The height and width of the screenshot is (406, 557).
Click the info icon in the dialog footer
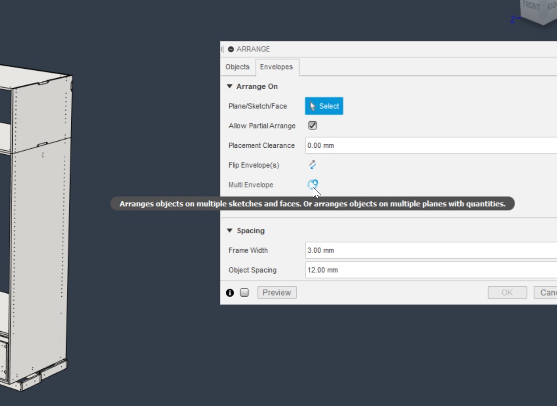pos(229,292)
